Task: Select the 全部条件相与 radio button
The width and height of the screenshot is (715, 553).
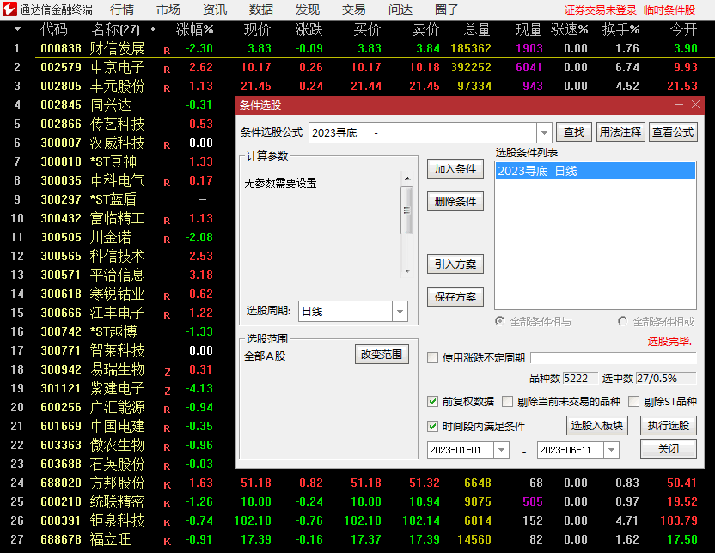Action: [500, 321]
